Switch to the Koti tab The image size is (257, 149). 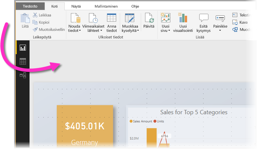pos(54,6)
